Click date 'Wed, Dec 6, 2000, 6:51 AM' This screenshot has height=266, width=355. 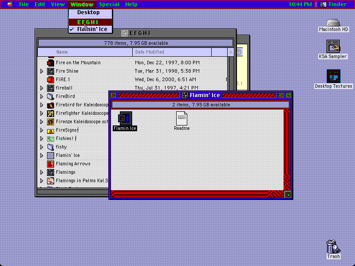(165, 79)
